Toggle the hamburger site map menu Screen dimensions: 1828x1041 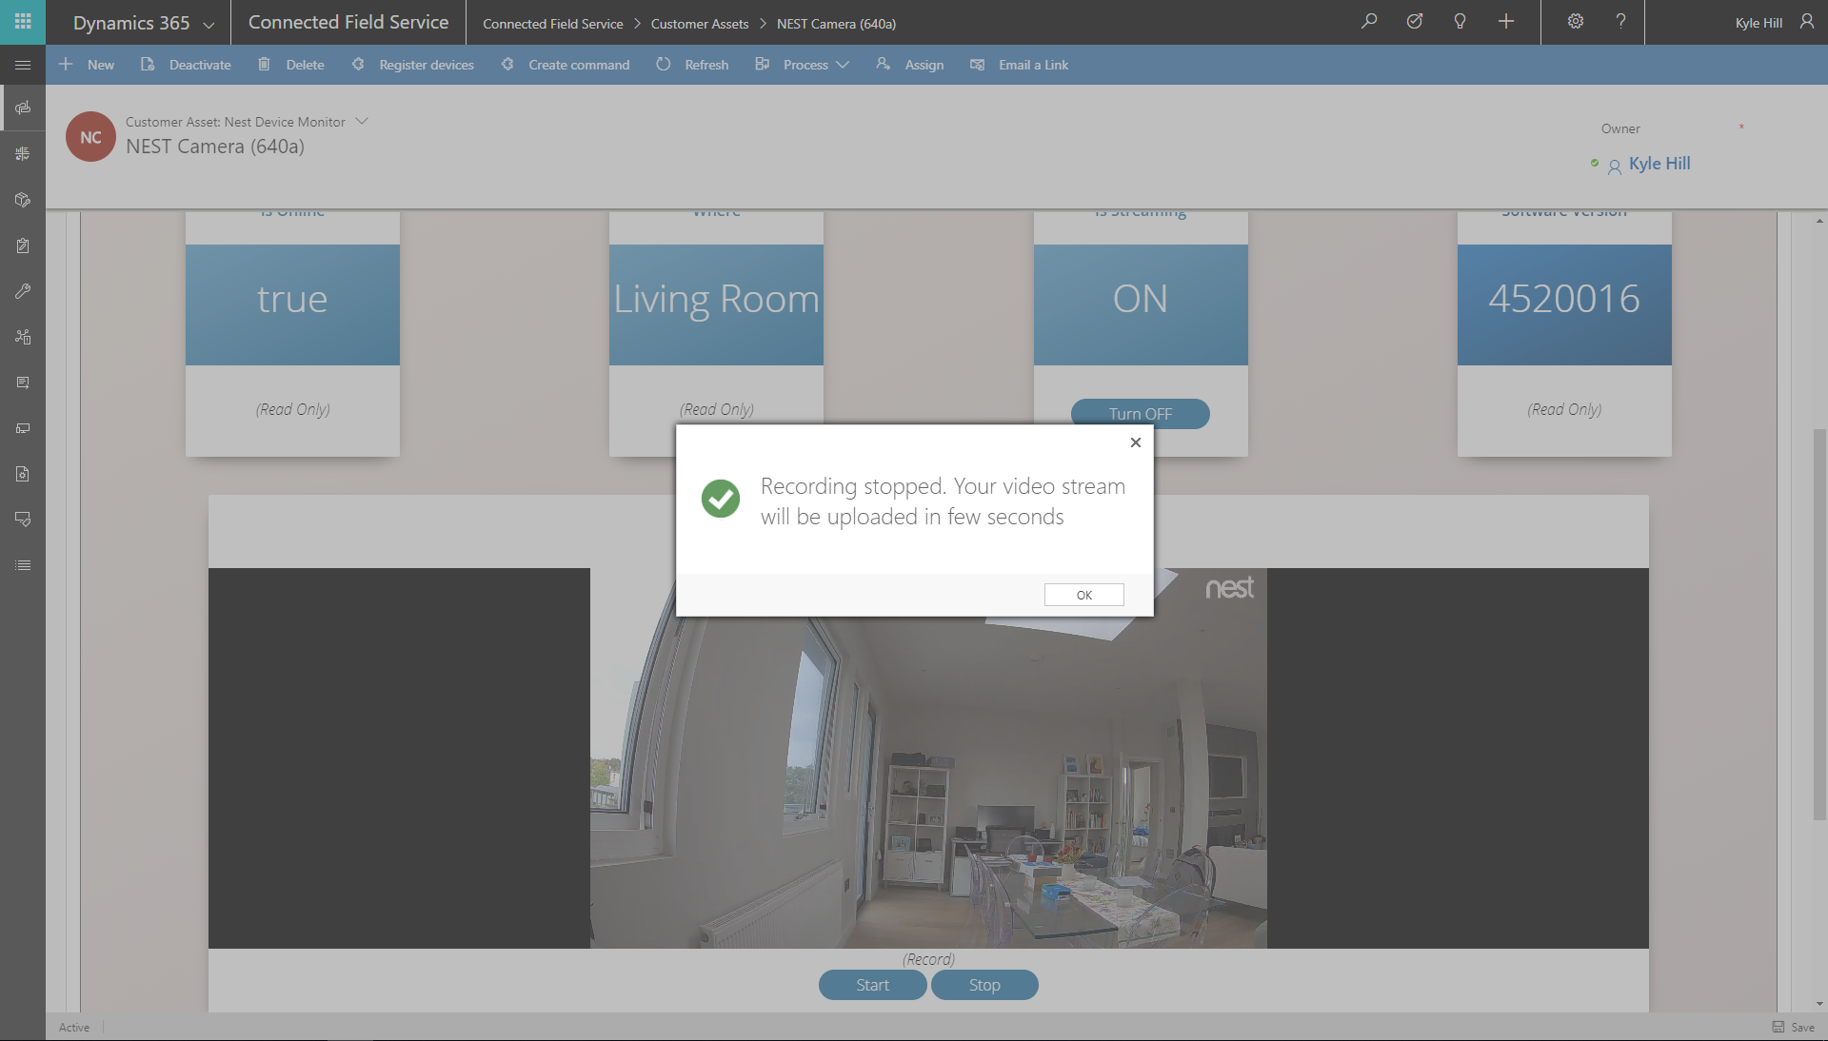click(x=23, y=65)
